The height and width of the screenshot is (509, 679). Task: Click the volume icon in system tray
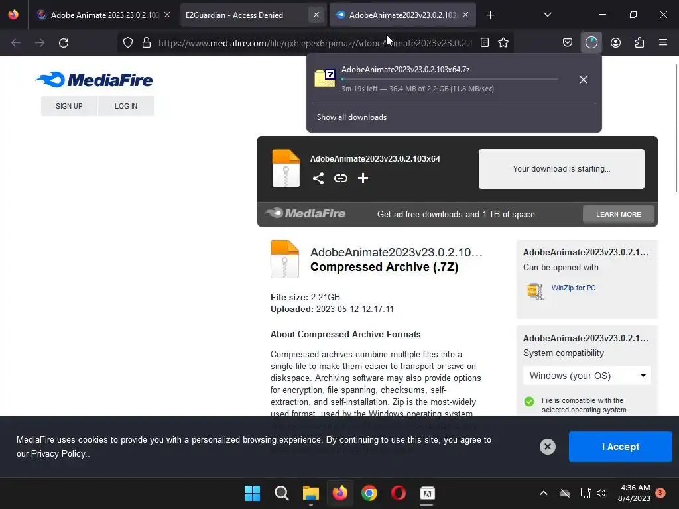pyautogui.click(x=601, y=493)
